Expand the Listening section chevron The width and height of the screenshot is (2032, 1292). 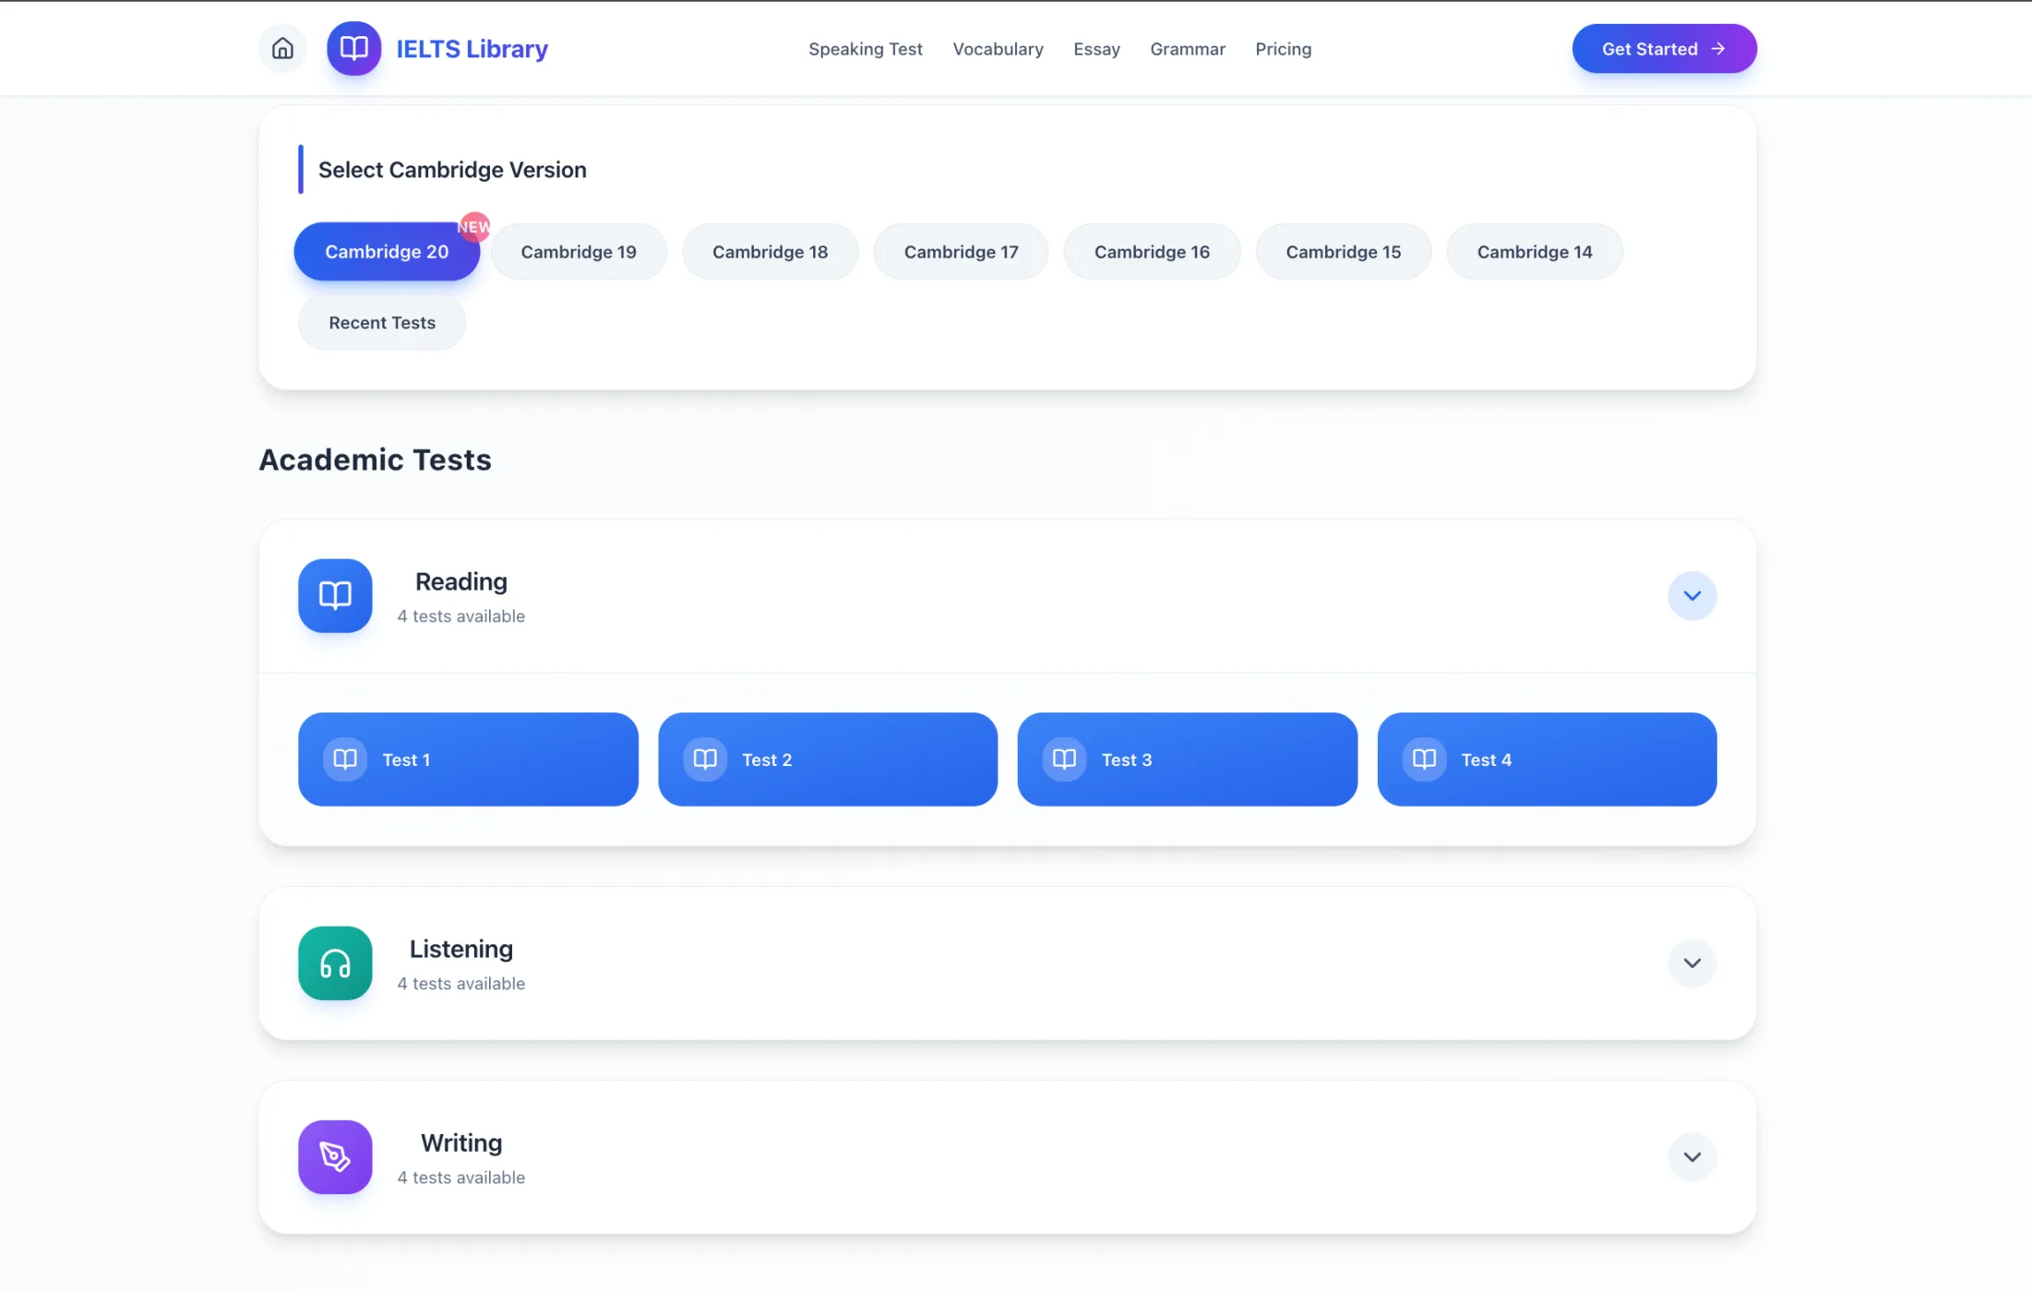tap(1691, 963)
